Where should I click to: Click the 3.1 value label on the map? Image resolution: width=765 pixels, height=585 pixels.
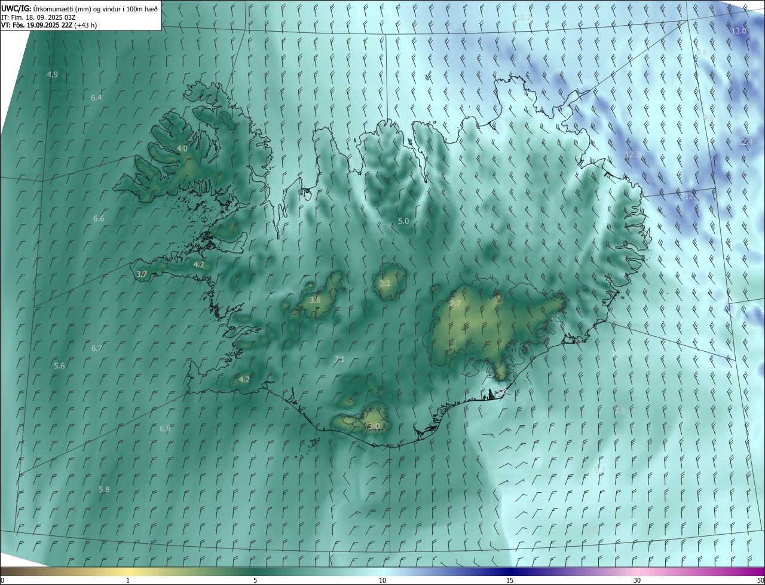384,283
